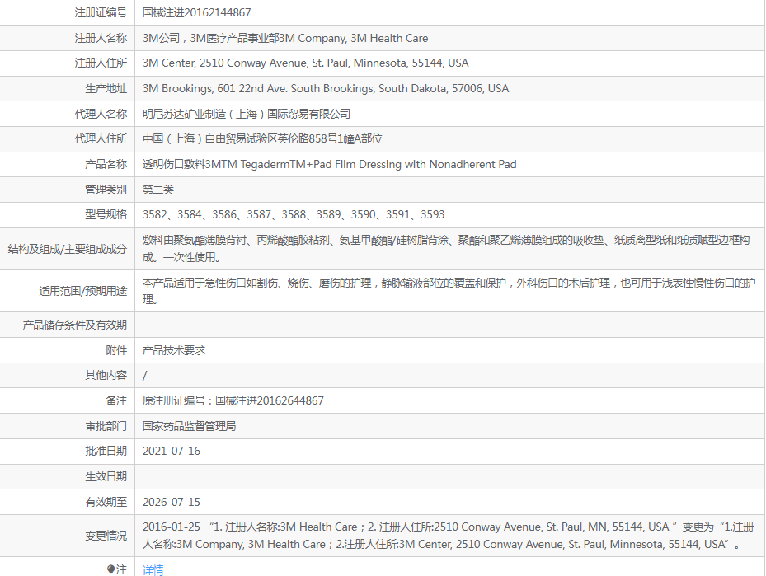Screen dimensions: 766x576
Task: Click the 注册人名称 value mentioning 3M Health Care
Action: tap(285, 38)
